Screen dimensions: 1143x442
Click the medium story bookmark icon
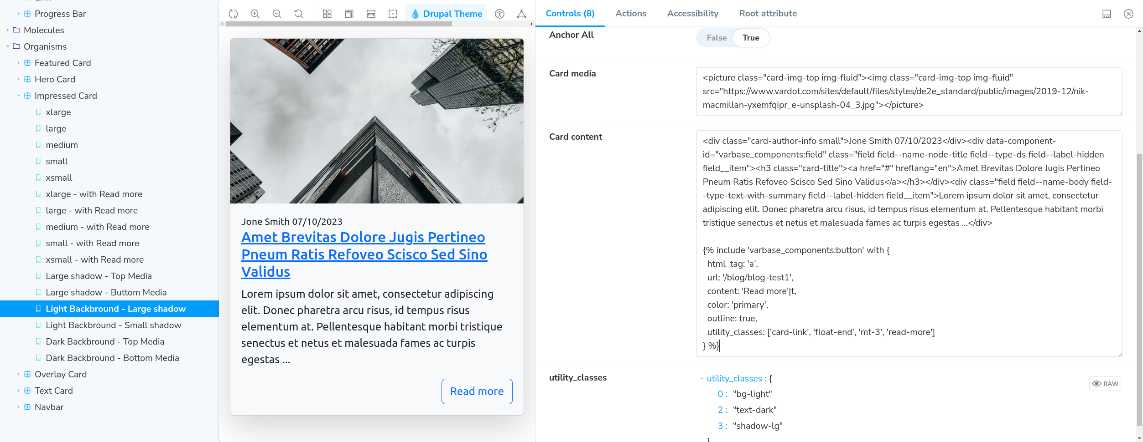coord(38,145)
